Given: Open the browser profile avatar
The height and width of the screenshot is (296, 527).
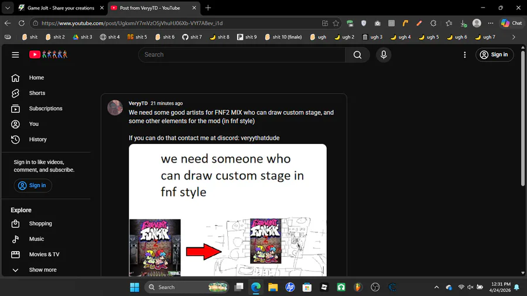Looking at the screenshot, I should (477, 23).
